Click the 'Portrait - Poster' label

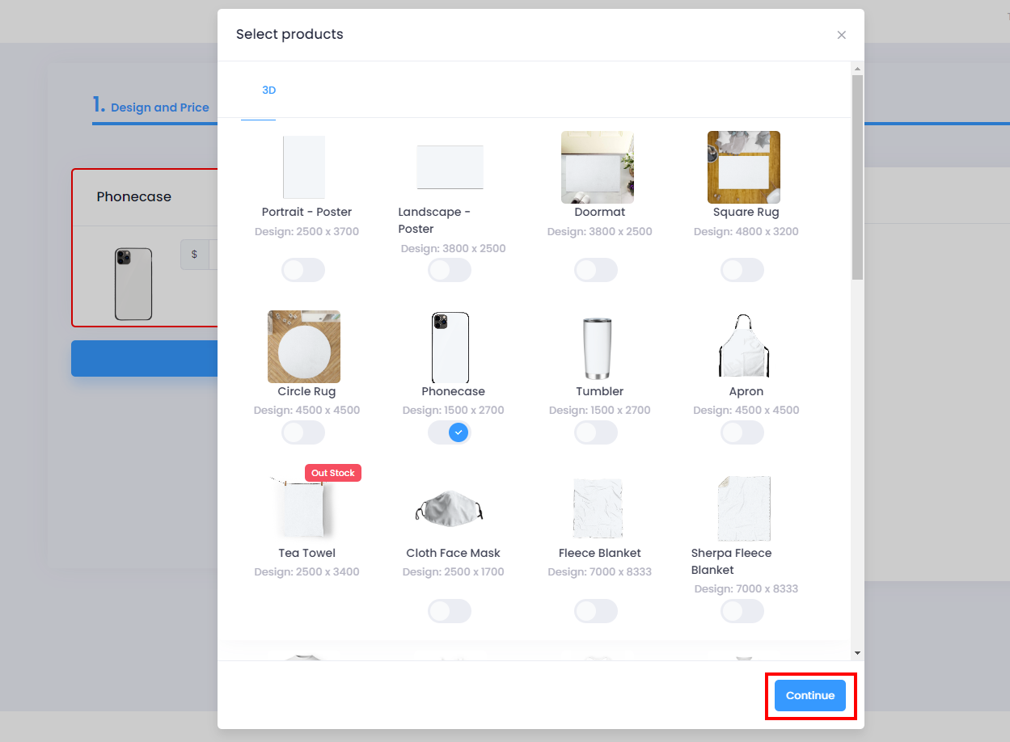point(306,212)
